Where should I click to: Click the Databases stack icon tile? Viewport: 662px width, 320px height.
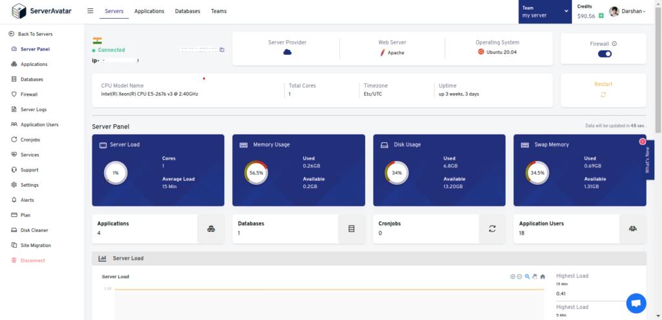pyautogui.click(x=351, y=229)
